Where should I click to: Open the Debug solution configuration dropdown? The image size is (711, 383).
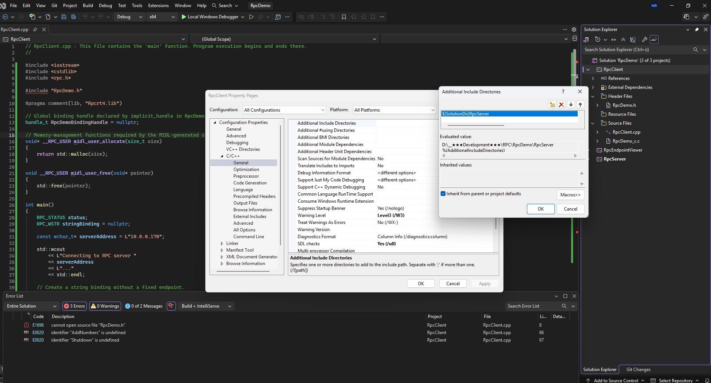(130, 17)
